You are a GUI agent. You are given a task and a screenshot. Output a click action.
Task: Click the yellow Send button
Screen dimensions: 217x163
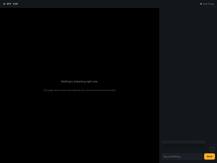[x=209, y=156]
